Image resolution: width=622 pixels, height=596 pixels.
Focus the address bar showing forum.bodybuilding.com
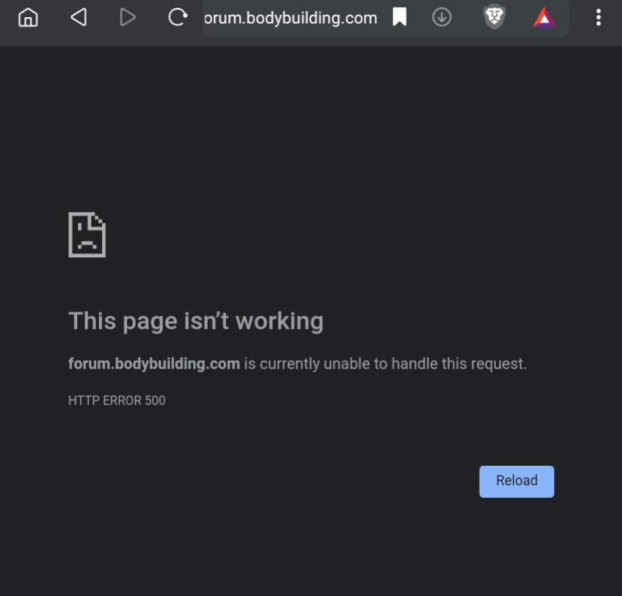pyautogui.click(x=291, y=18)
